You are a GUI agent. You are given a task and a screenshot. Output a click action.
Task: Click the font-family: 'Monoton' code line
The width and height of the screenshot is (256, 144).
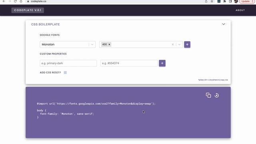(67, 114)
